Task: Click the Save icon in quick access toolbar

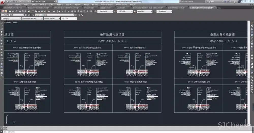Action: click(x=14, y=2)
